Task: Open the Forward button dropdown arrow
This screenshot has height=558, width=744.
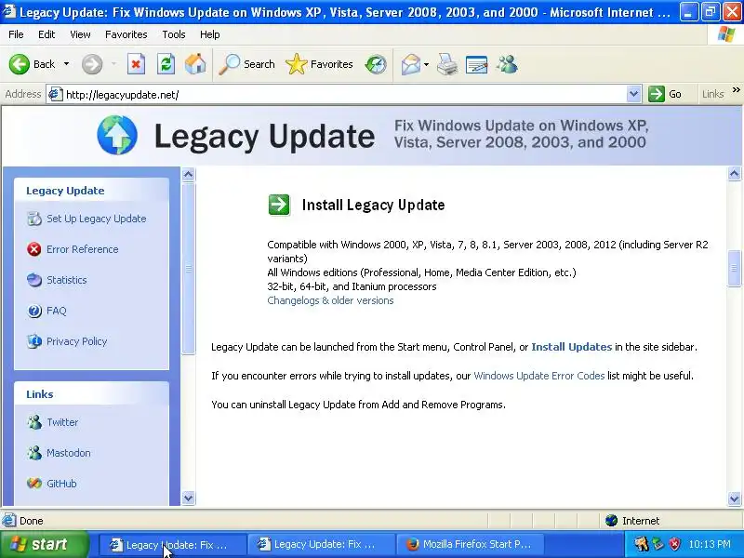Action: (x=113, y=64)
